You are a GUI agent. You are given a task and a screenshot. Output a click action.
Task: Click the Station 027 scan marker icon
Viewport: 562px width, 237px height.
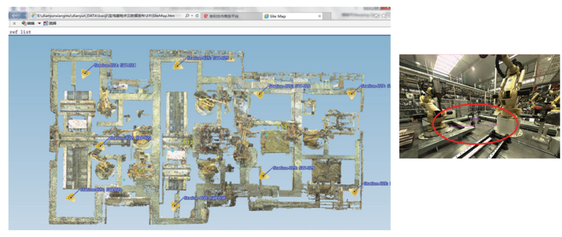tap(352, 94)
